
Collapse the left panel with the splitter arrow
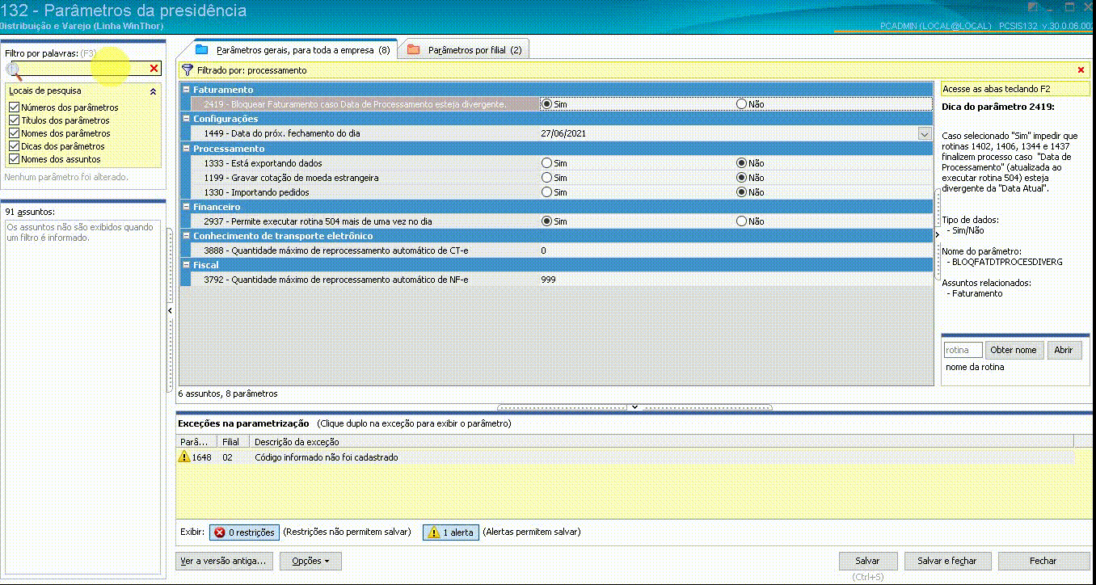170,310
